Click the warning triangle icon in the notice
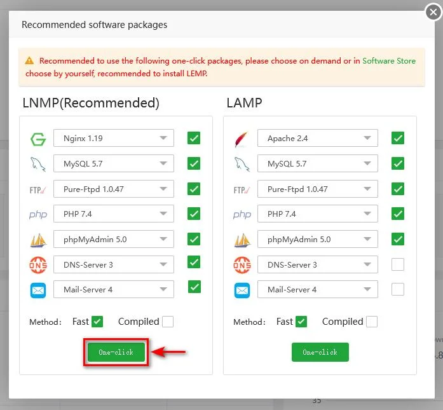The image size is (443, 410). coord(30,61)
